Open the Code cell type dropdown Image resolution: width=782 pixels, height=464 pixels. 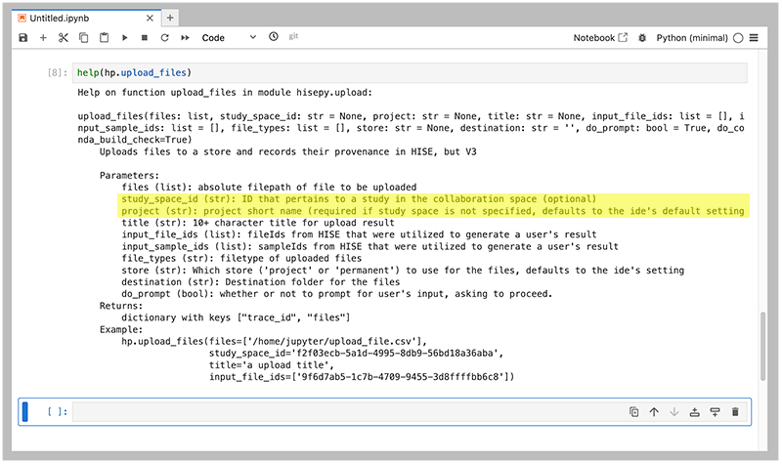(228, 38)
